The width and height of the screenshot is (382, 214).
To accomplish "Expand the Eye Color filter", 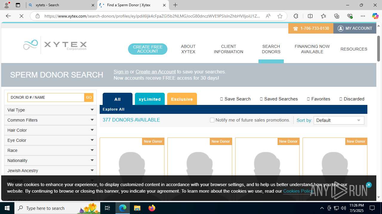I will (50, 140).
